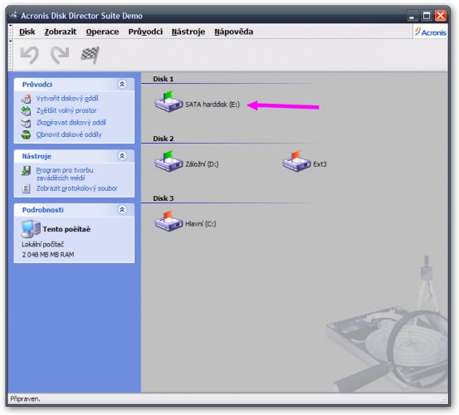Image resolution: width=459 pixels, height=415 pixels.
Task: Minimize the Acronis Disk Director window
Action: point(413,16)
